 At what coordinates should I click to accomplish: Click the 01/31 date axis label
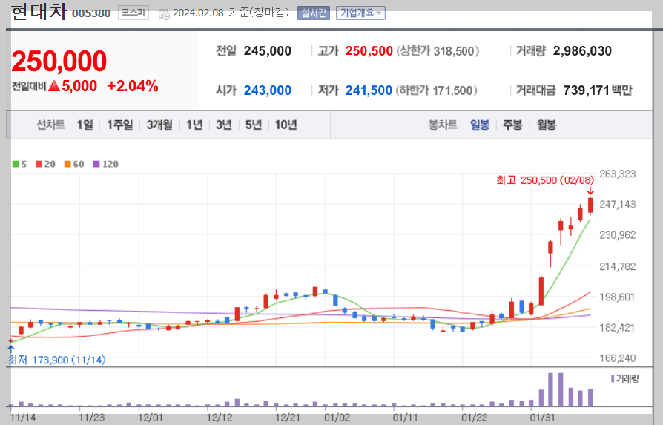[543, 418]
